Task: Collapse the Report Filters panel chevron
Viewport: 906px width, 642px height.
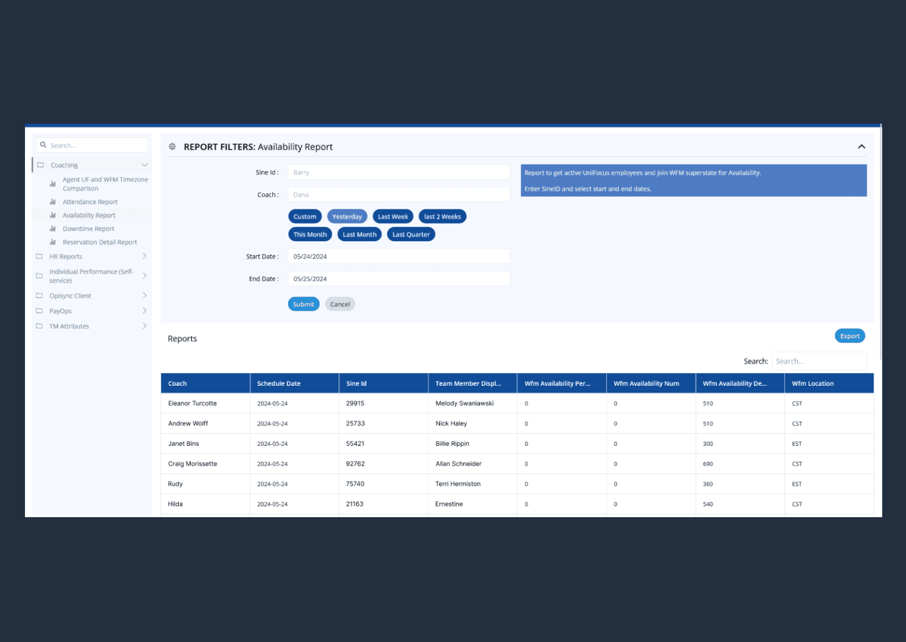Action: (x=861, y=147)
